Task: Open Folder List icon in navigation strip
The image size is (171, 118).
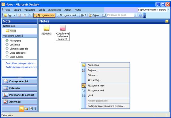Action: pos(26,108)
